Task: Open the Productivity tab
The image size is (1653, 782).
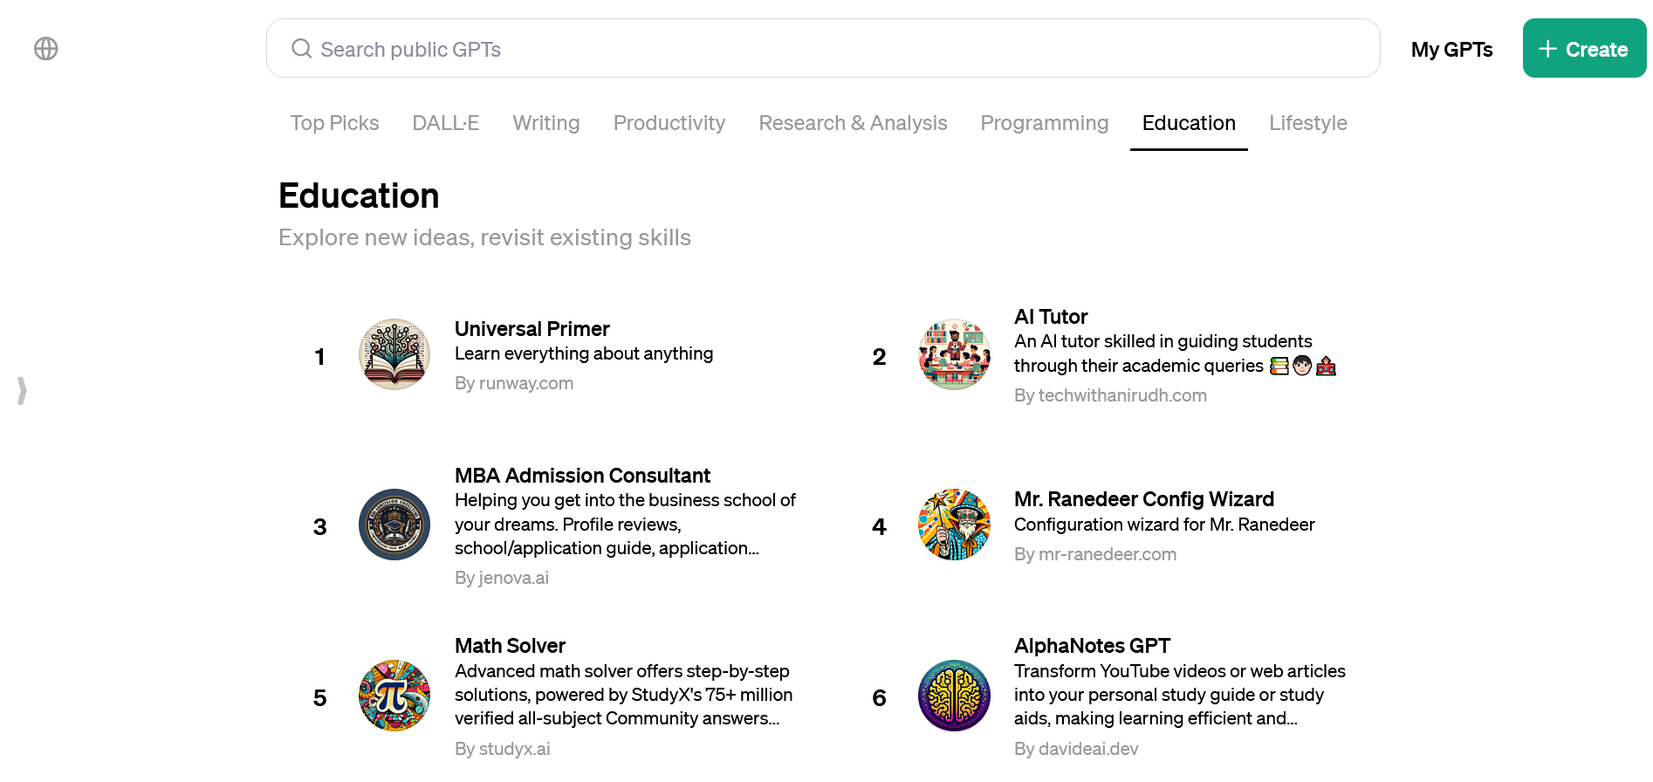Action: 669,123
